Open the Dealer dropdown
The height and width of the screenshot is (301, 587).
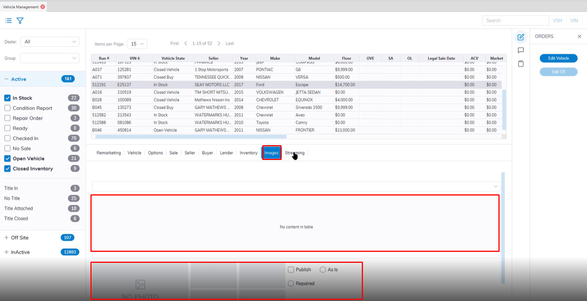click(x=50, y=42)
